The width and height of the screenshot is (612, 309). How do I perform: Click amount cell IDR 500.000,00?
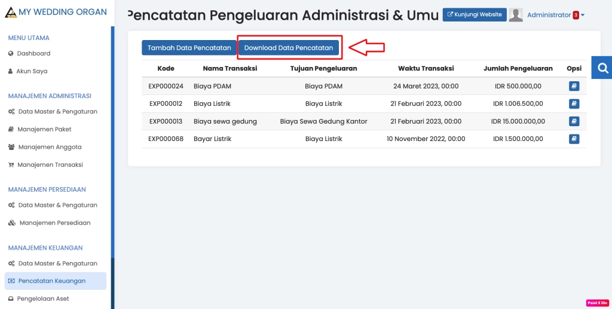[518, 86]
